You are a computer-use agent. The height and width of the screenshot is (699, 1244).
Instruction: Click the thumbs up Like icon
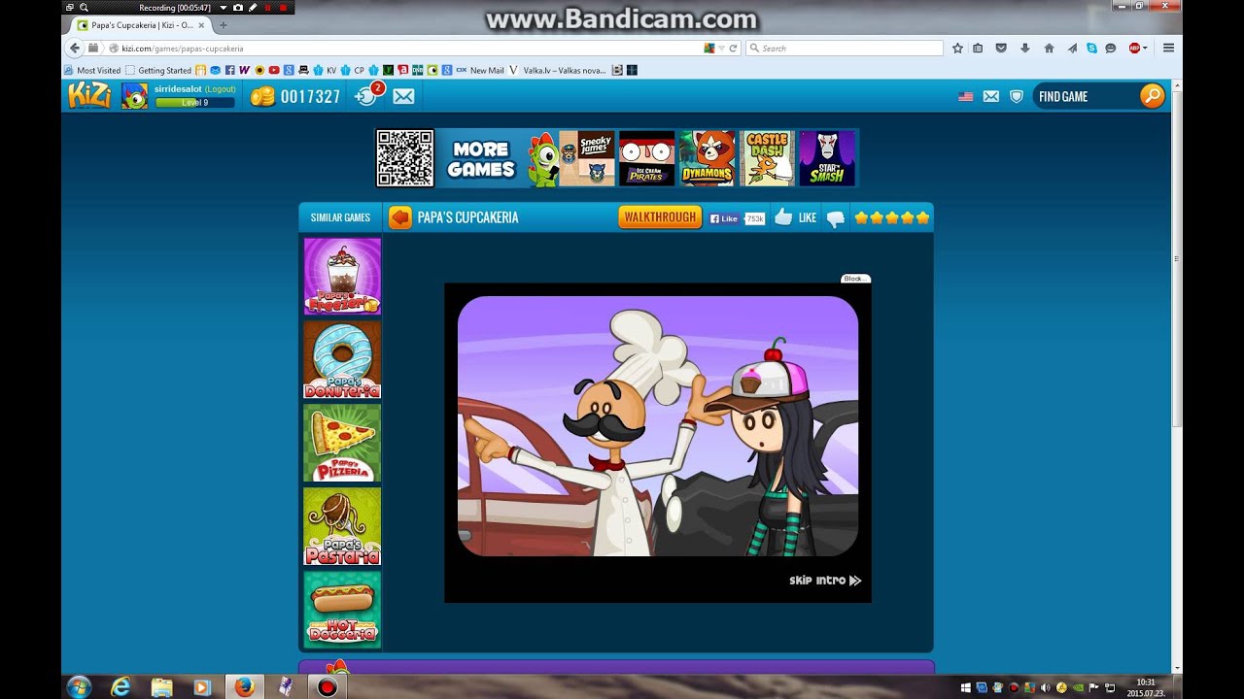pyautogui.click(x=783, y=217)
